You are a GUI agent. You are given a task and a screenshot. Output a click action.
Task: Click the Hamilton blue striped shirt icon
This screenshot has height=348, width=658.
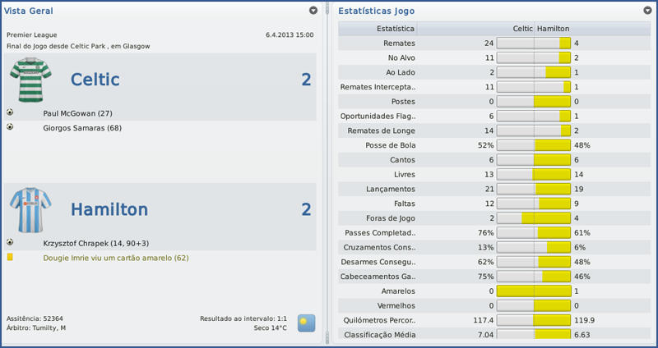coord(30,209)
